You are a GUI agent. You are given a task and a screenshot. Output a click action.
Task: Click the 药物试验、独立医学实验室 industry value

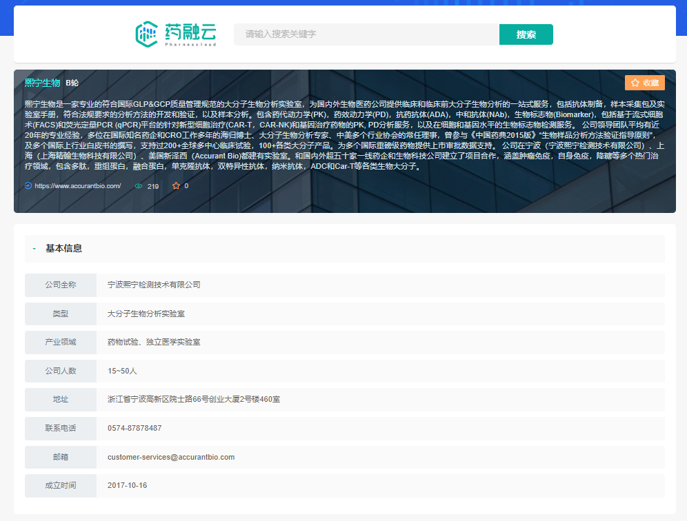pyautogui.click(x=154, y=343)
